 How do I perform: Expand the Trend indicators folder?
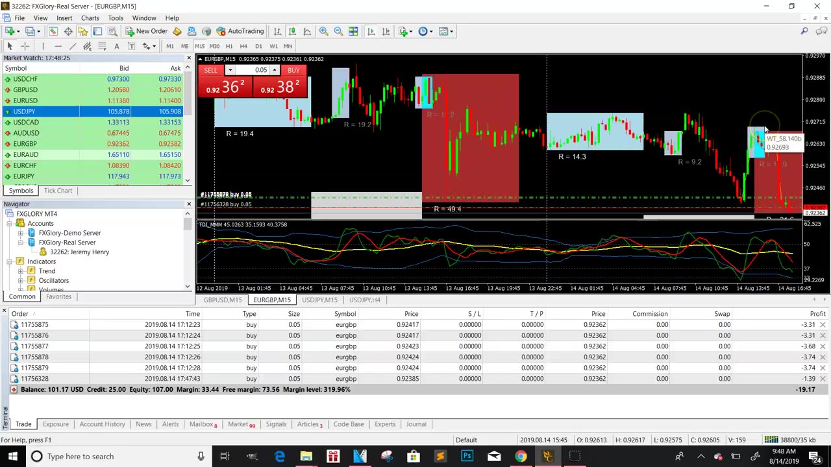[x=21, y=271]
